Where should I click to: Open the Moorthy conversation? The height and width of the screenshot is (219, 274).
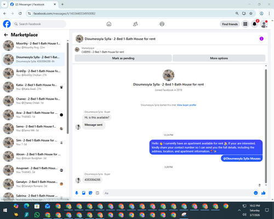[33, 45]
